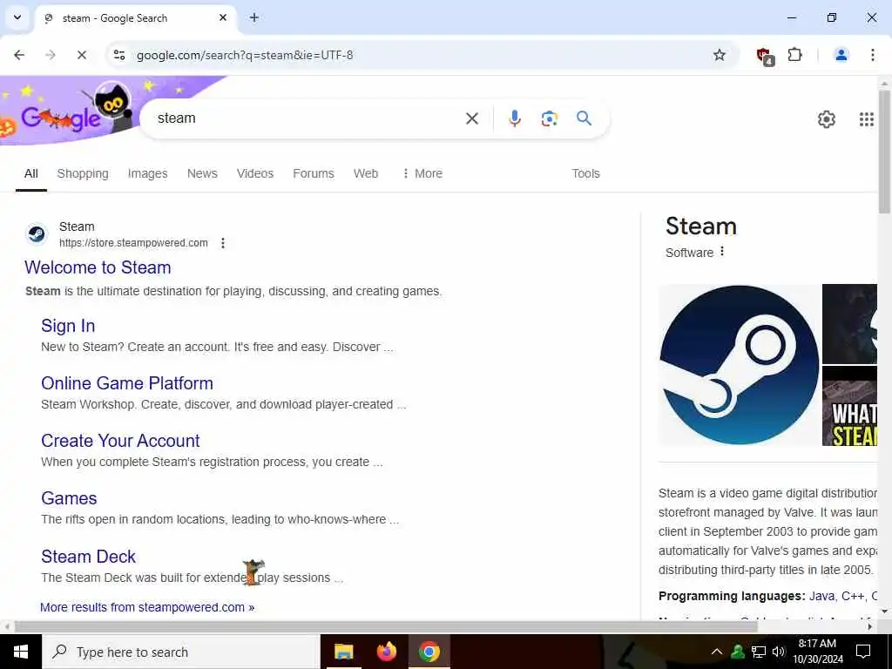Open the Chrome profile avatar
Image resolution: width=892 pixels, height=669 pixels.
(841, 55)
